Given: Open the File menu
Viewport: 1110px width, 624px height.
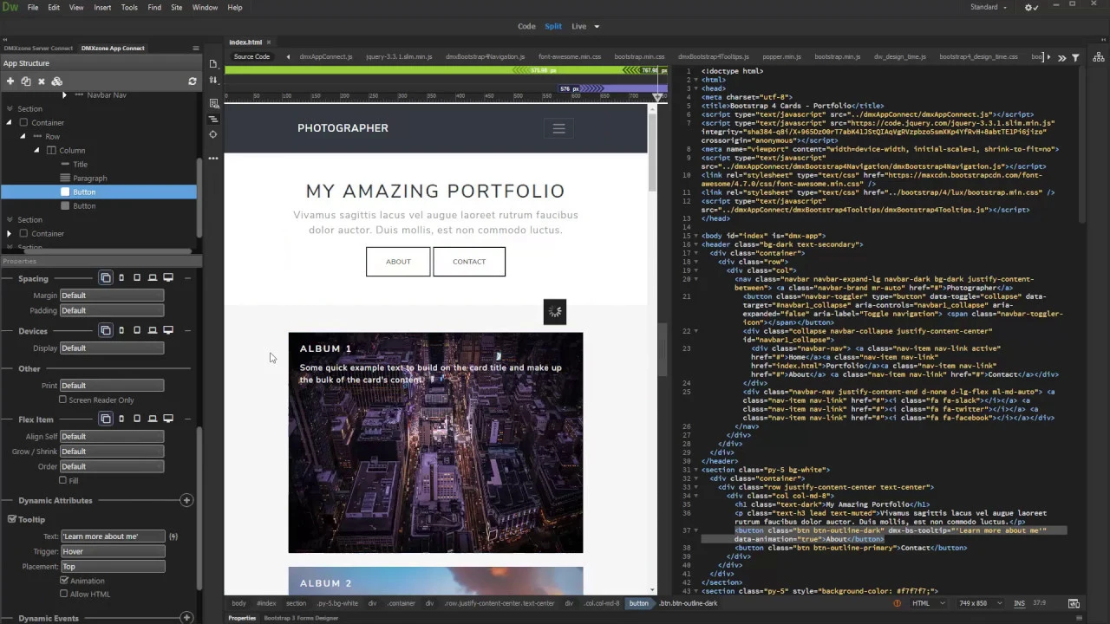Looking at the screenshot, I should coord(32,7).
